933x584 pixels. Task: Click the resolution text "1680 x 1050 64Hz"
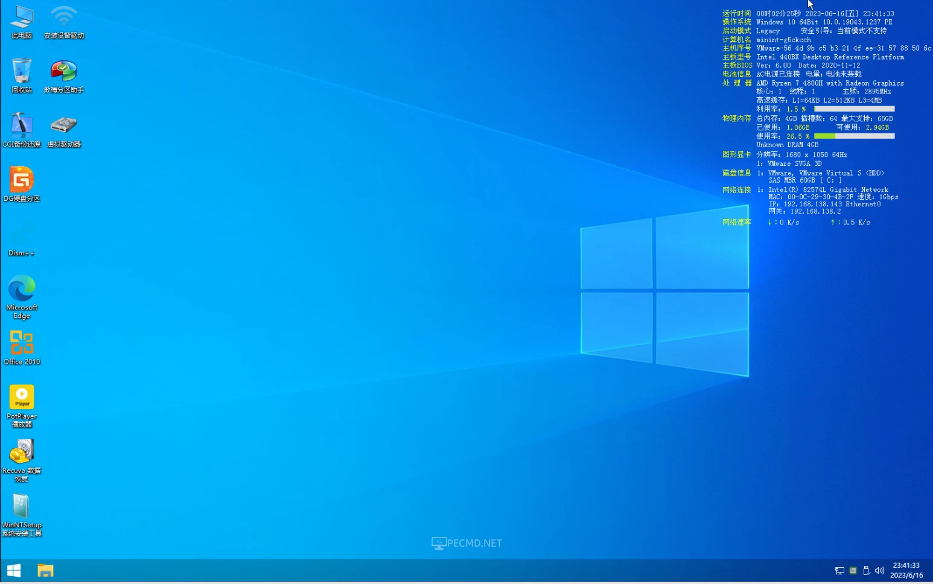point(816,154)
